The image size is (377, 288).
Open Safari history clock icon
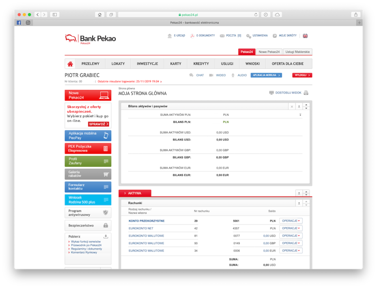(265, 15)
